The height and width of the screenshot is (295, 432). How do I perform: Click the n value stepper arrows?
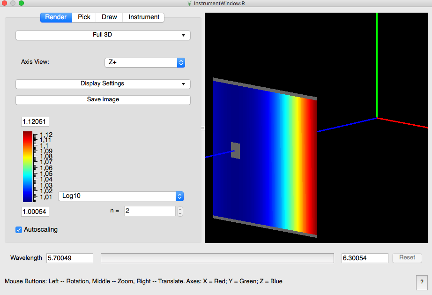[180, 211]
